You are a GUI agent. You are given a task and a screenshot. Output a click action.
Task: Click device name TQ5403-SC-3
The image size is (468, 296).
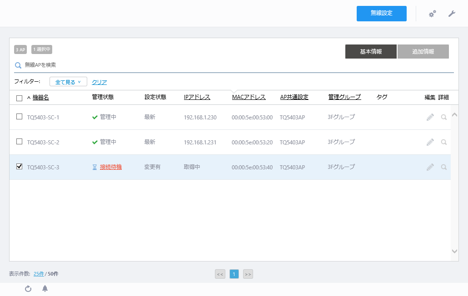pyautogui.click(x=43, y=168)
